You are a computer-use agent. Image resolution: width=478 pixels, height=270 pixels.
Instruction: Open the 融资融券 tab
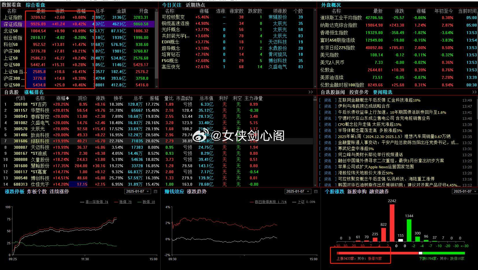(x=379, y=191)
